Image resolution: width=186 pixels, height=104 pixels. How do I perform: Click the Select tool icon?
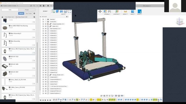pyautogui.click(x=139, y=12)
